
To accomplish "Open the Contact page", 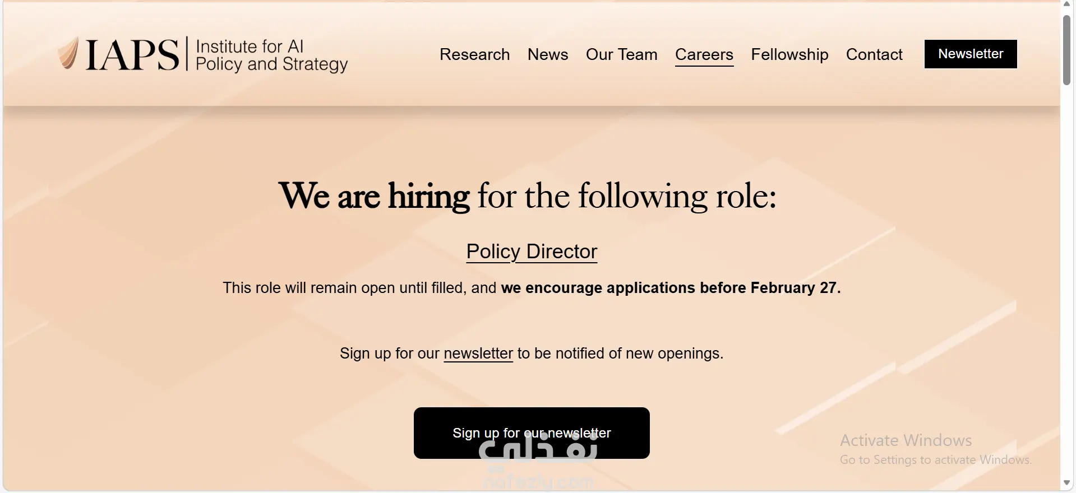I will (874, 54).
